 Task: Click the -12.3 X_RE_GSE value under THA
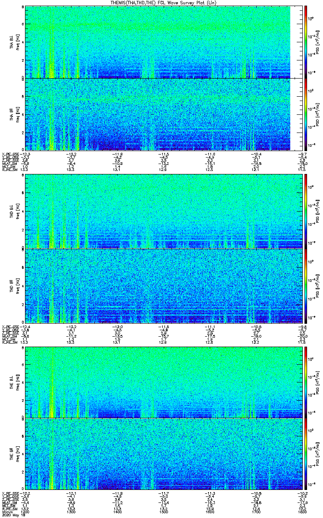tap(25, 154)
